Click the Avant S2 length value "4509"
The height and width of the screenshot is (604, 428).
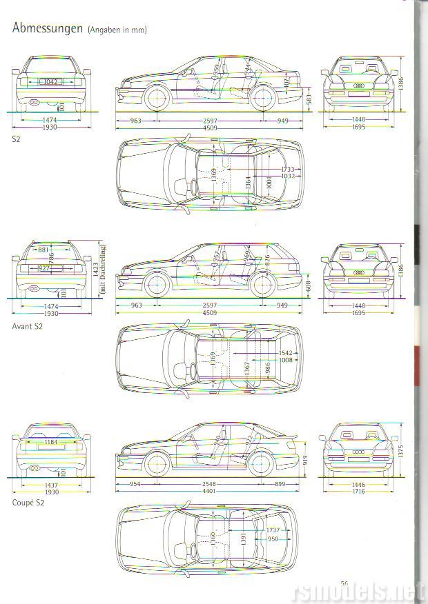point(210,313)
